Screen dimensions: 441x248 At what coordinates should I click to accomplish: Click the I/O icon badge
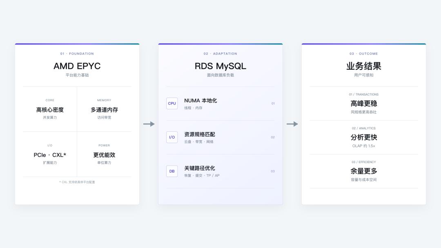tap(172, 137)
